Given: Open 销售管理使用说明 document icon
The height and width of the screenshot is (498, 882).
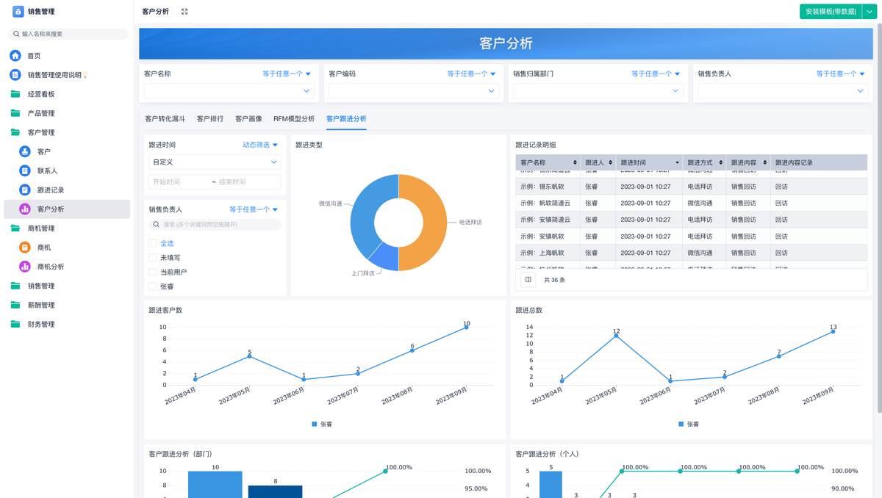Looking at the screenshot, I should point(15,75).
